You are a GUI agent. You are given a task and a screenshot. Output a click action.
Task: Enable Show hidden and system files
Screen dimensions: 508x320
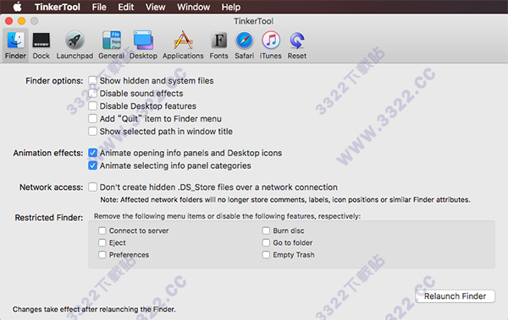coord(92,80)
